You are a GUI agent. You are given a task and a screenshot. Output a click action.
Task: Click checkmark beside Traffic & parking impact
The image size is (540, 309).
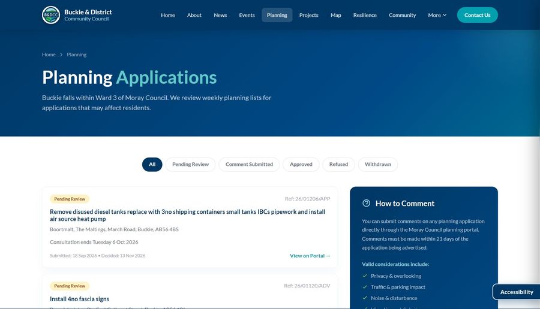coord(365,287)
